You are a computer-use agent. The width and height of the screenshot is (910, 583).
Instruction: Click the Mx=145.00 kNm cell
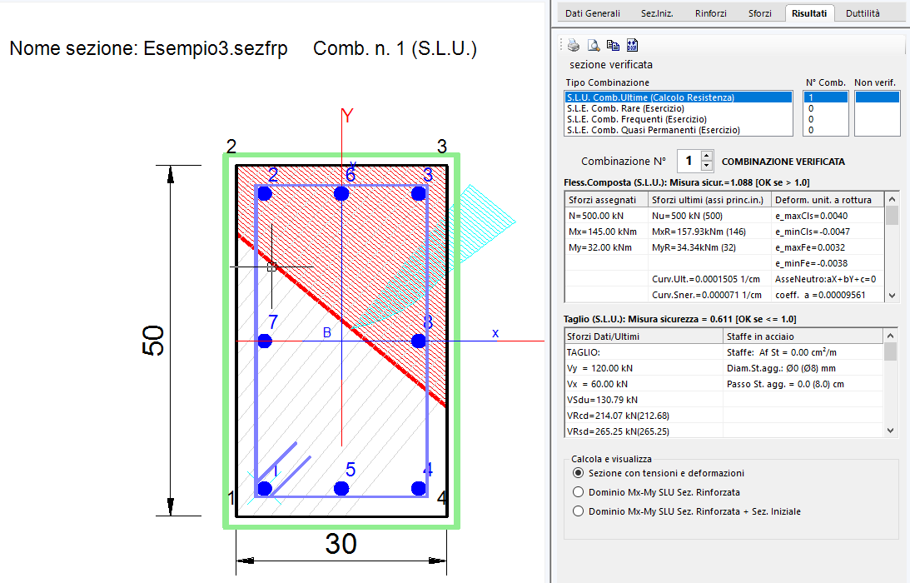[606, 232]
